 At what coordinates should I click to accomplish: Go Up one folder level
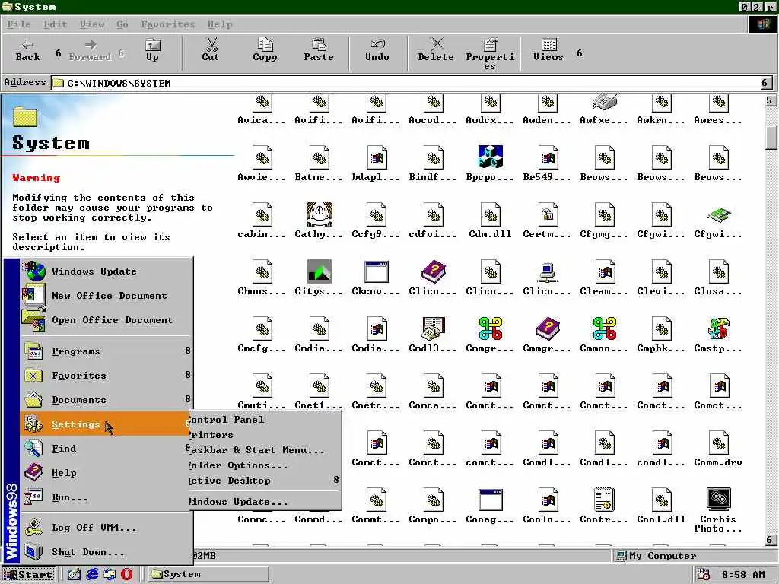pyautogui.click(x=152, y=50)
